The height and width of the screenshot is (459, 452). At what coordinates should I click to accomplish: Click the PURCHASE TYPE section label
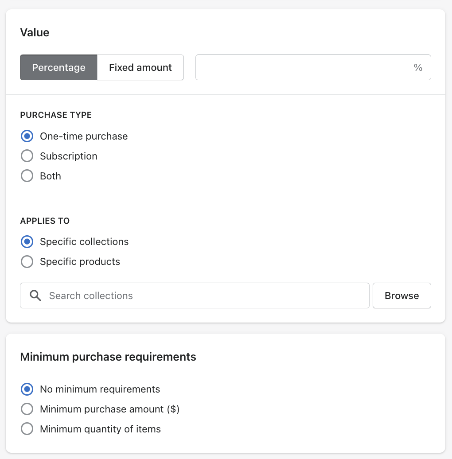[x=56, y=115]
